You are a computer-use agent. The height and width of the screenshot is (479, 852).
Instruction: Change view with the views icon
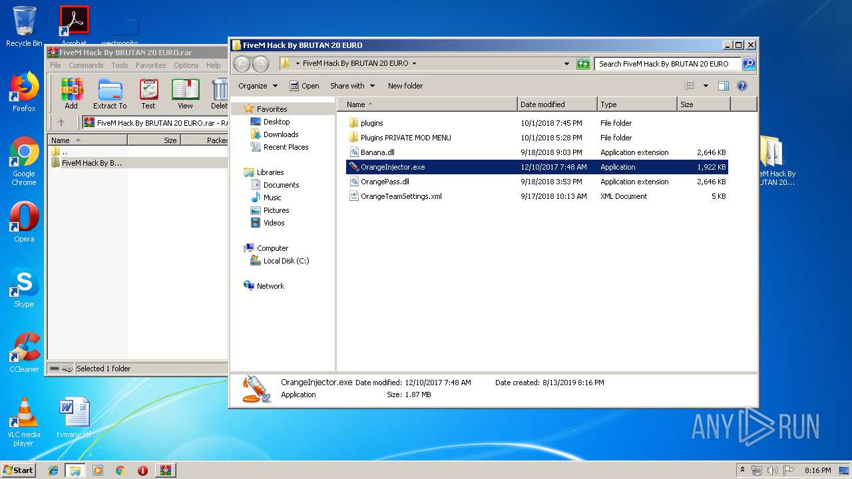pyautogui.click(x=690, y=86)
